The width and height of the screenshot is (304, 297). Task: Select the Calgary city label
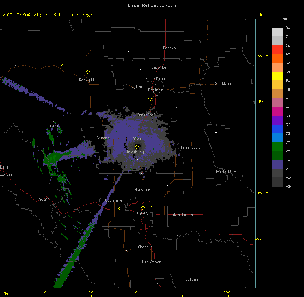coord(141,213)
